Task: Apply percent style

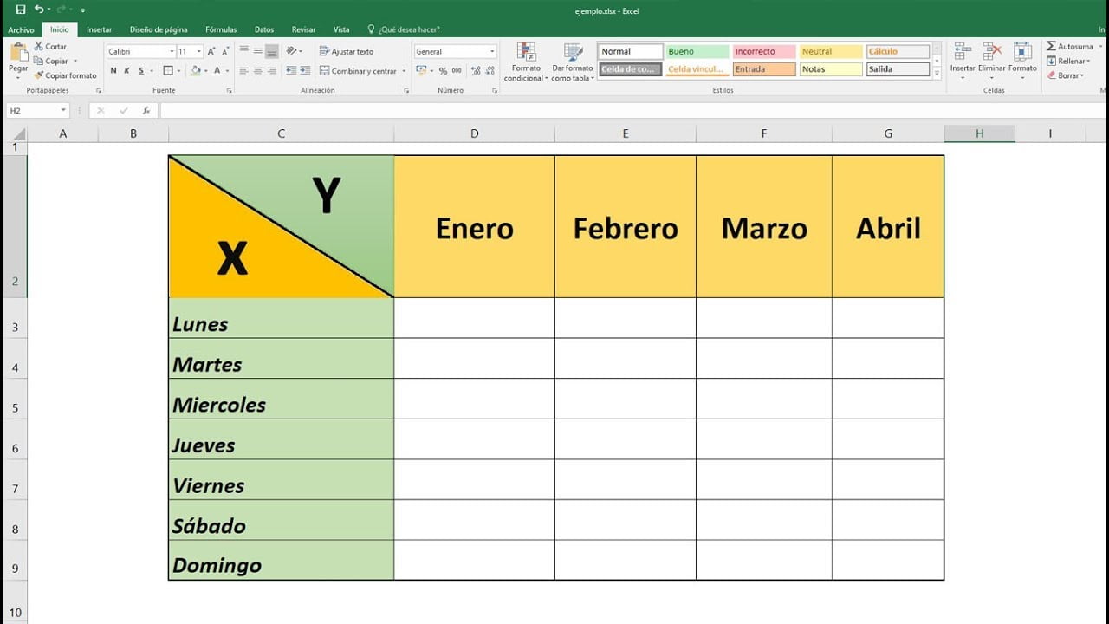Action: [x=444, y=71]
